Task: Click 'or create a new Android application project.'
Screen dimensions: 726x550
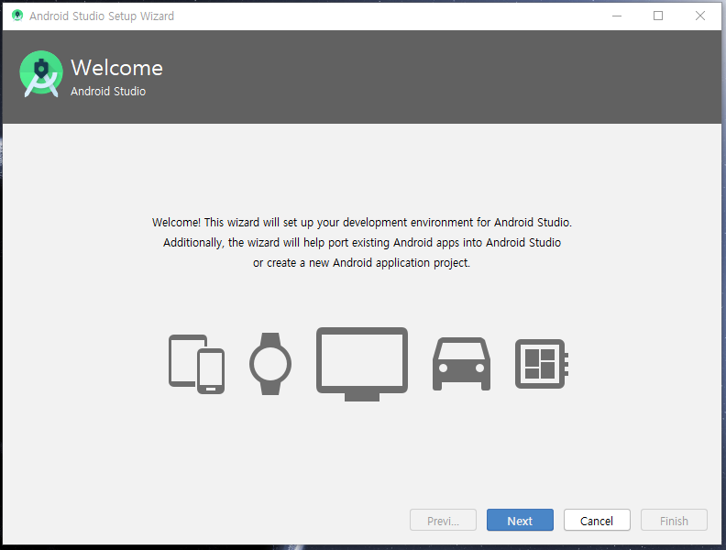Action: pyautogui.click(x=361, y=263)
